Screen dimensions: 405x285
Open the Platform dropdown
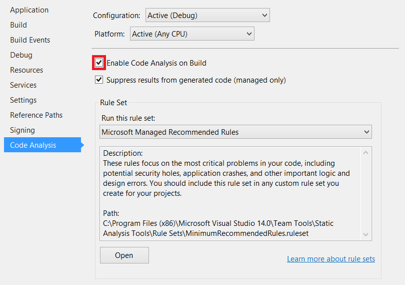pyautogui.click(x=192, y=34)
